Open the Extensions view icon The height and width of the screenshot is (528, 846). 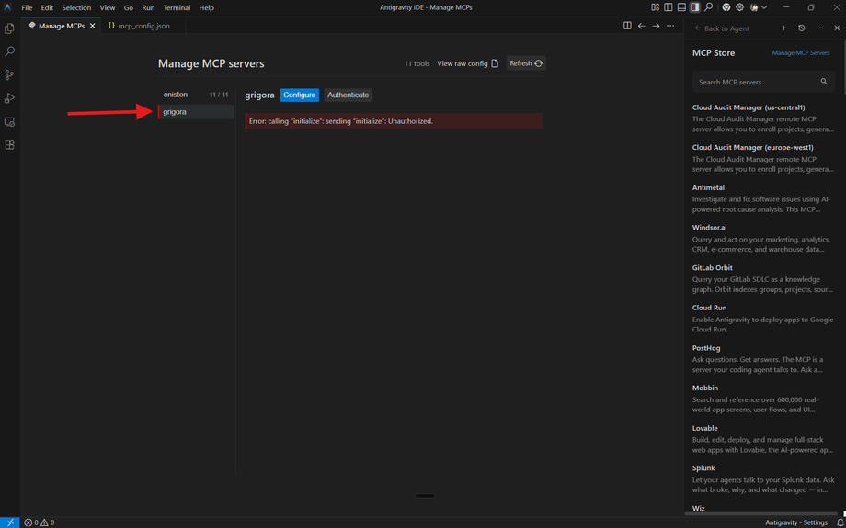pos(9,145)
